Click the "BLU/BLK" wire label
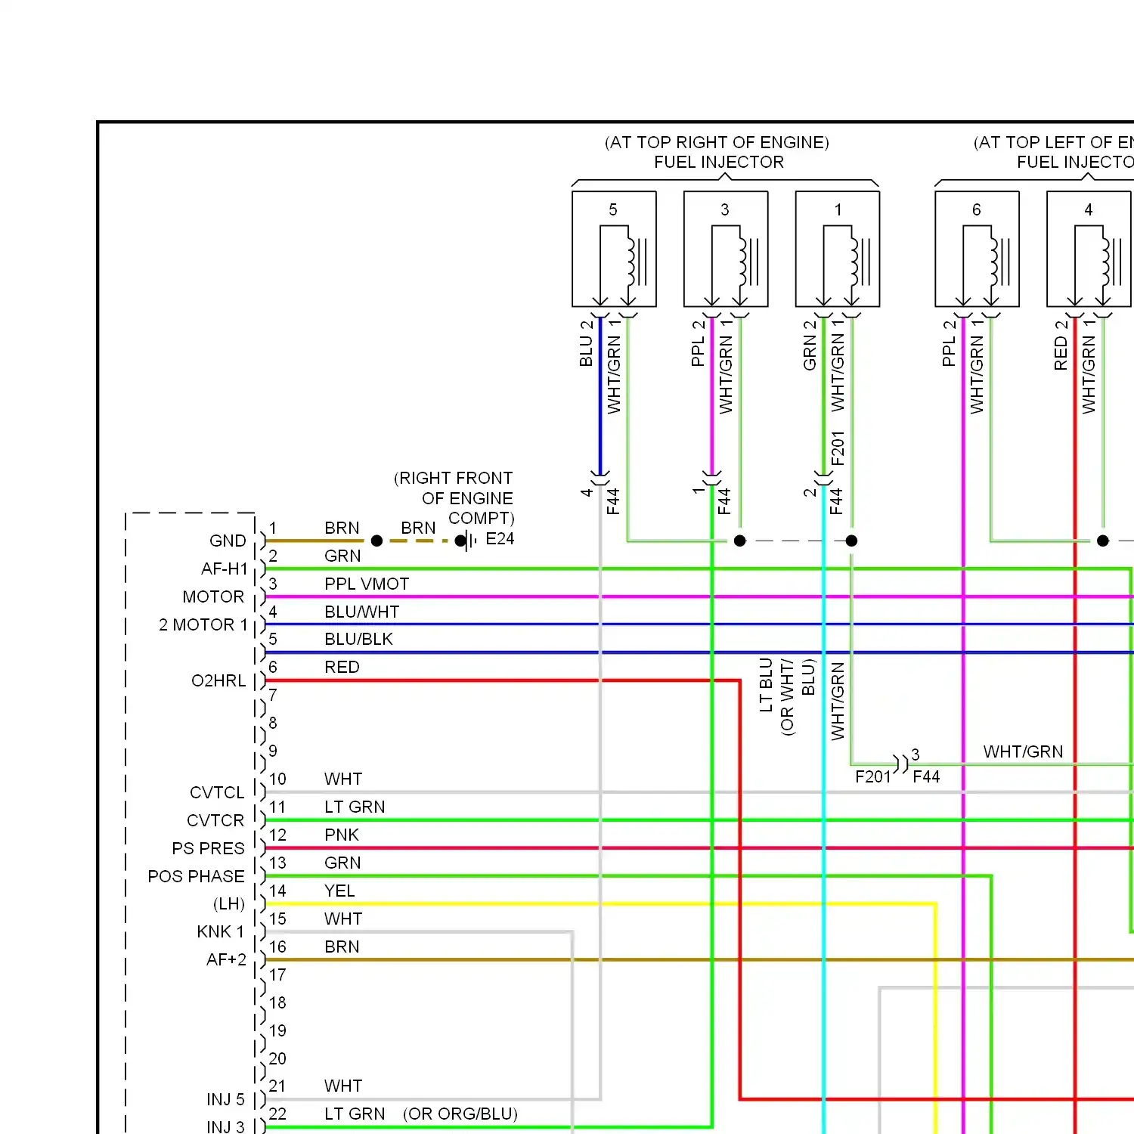 (x=358, y=639)
